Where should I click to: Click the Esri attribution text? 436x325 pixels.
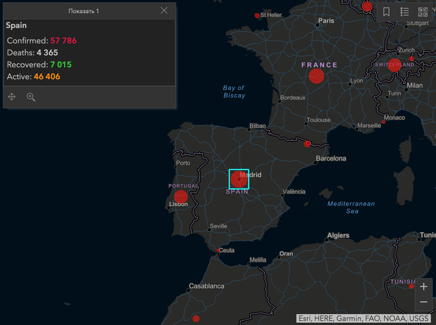click(x=364, y=318)
